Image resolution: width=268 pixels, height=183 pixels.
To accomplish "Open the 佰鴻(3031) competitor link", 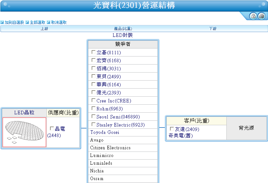I will (x=109, y=68).
